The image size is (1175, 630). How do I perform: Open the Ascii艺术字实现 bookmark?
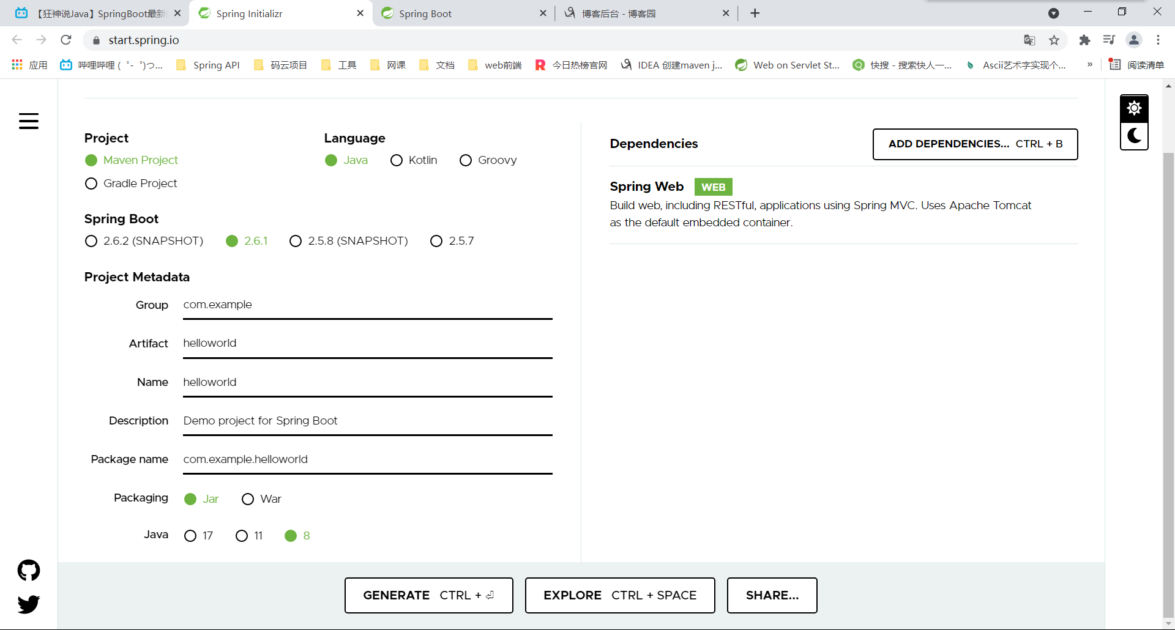coord(1016,65)
